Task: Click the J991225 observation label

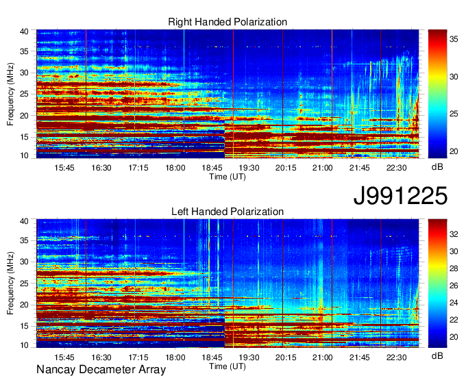Action: [x=400, y=196]
